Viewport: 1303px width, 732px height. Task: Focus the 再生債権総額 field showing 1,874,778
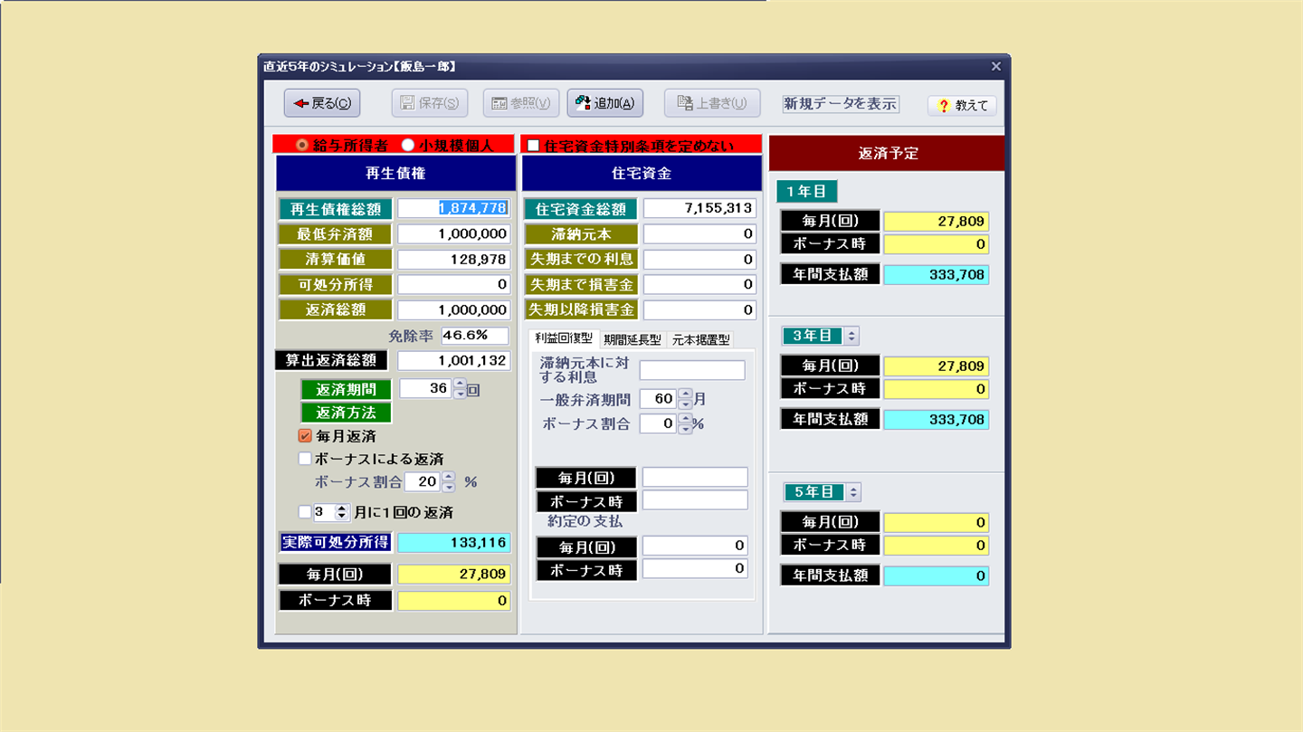453,208
